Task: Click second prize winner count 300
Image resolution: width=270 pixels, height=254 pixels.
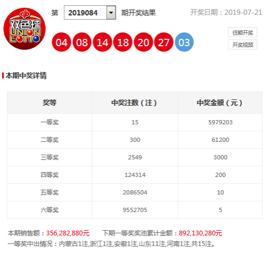Action: pos(135,140)
